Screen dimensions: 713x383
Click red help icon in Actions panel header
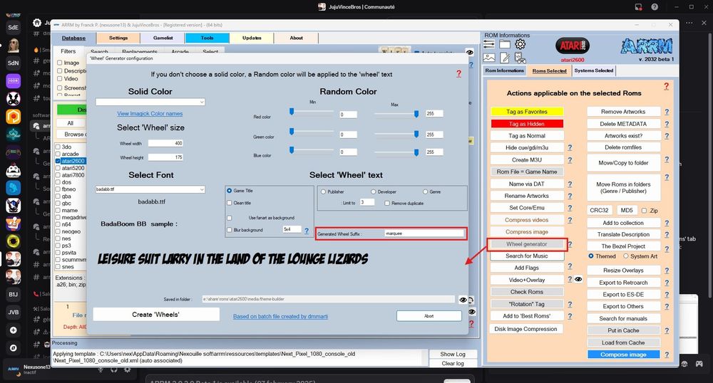[666, 86]
